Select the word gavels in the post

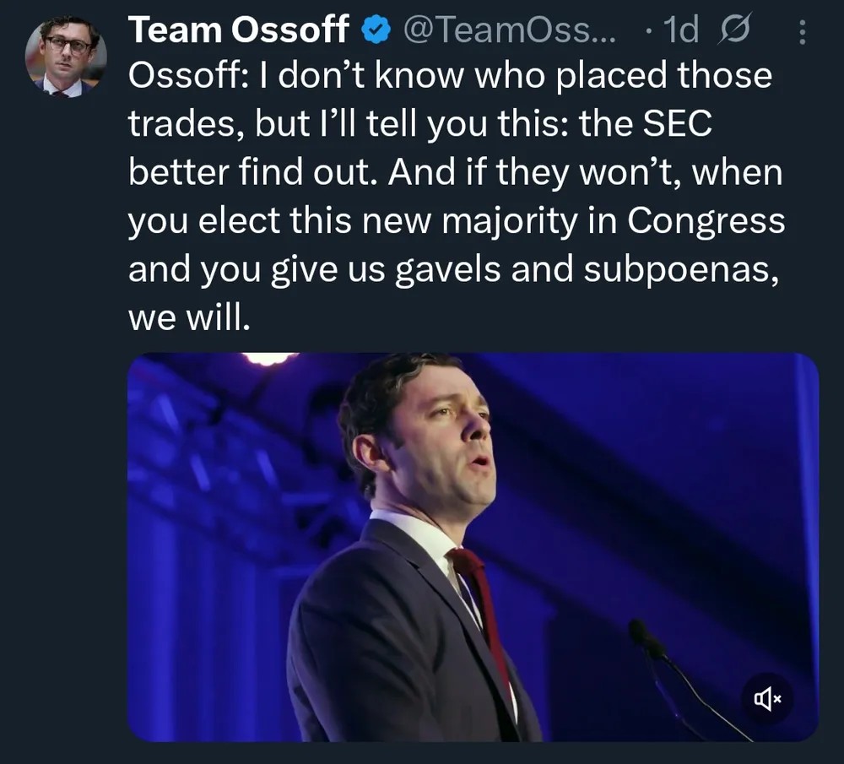tap(448, 270)
